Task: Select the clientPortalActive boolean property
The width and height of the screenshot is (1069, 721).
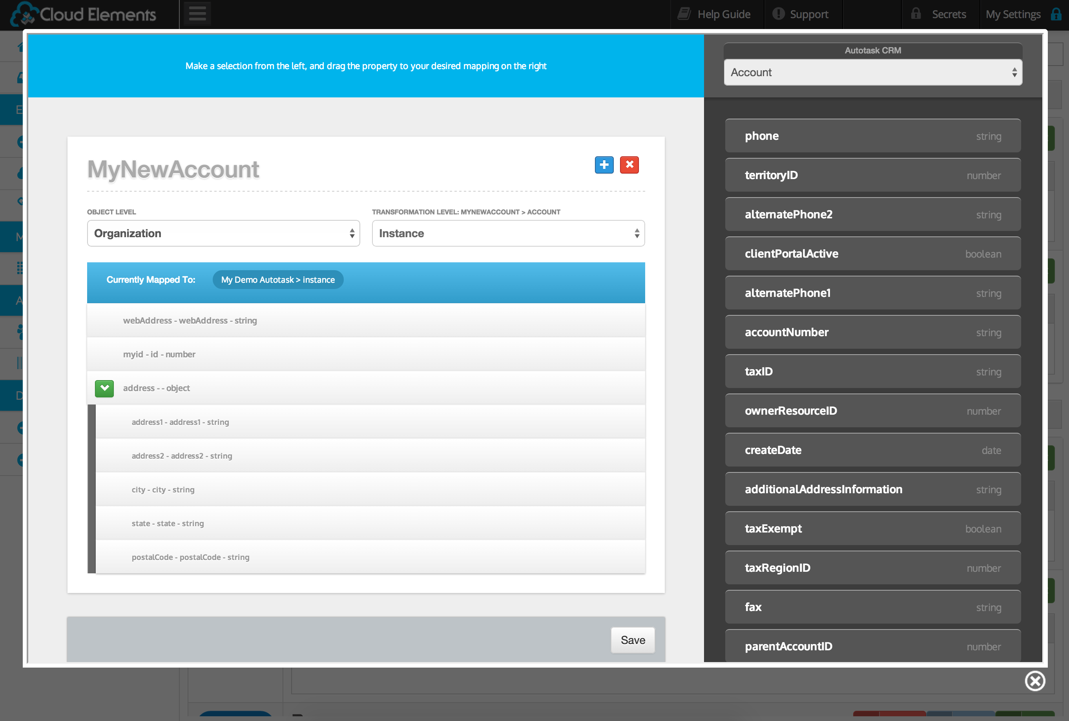Action: 873,254
